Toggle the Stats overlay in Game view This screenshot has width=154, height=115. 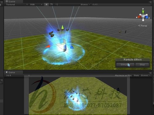[x=136, y=75]
